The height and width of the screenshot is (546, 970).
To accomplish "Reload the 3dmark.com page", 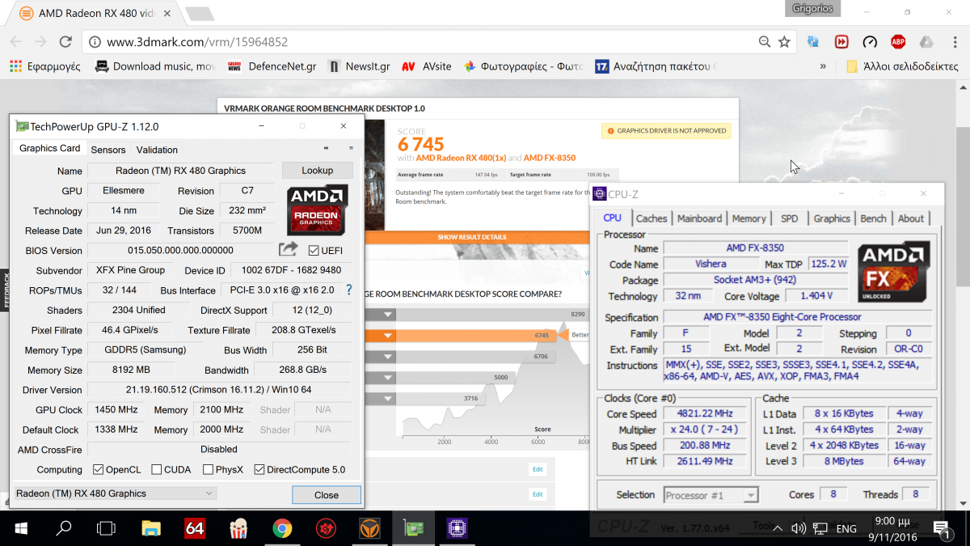I will [64, 42].
